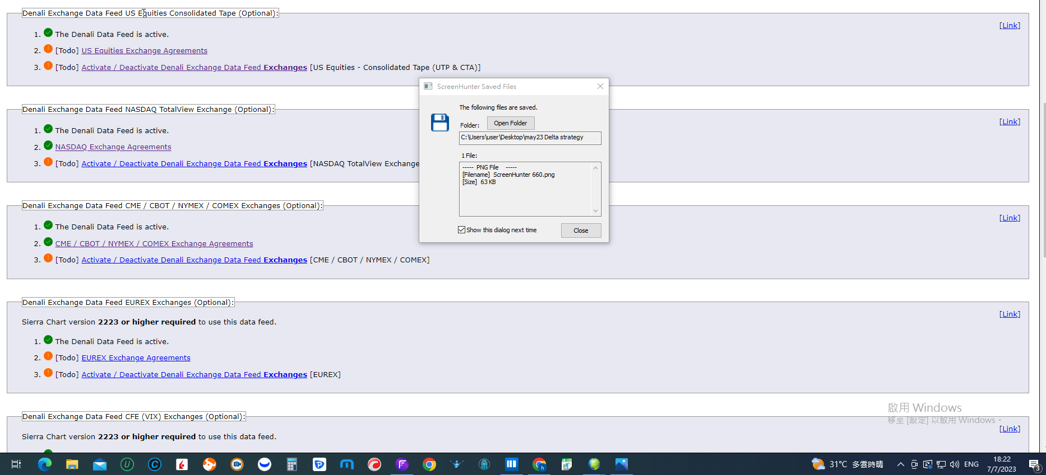Open the taskbar clock showing 18:22
The width and height of the screenshot is (1046, 475).
point(1002,464)
